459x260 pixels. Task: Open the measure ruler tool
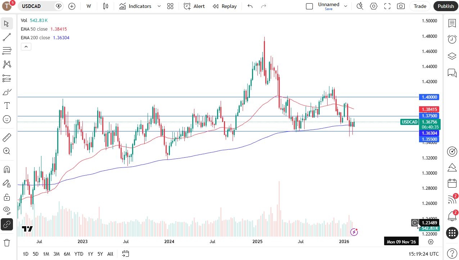click(6, 137)
